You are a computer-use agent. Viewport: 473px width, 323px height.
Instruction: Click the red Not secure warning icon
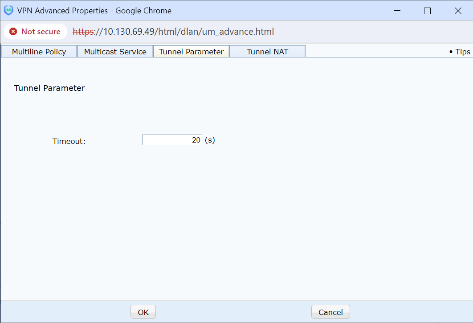(13, 32)
